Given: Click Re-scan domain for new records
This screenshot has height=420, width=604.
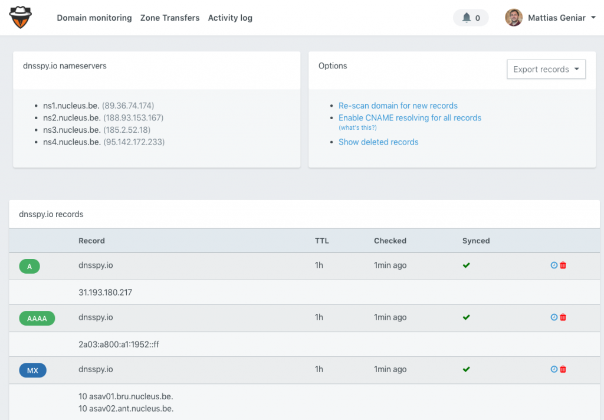Looking at the screenshot, I should pos(398,106).
